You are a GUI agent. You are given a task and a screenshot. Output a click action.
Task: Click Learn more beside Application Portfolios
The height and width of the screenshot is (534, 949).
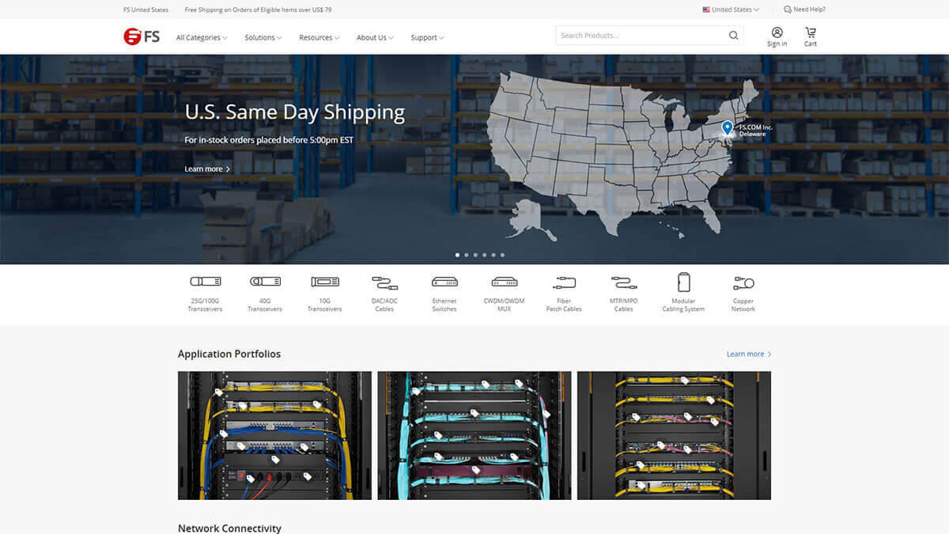pyautogui.click(x=749, y=354)
